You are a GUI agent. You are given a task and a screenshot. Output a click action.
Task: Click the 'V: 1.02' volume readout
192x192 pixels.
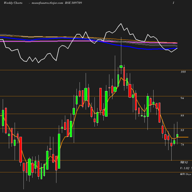pos(185,168)
